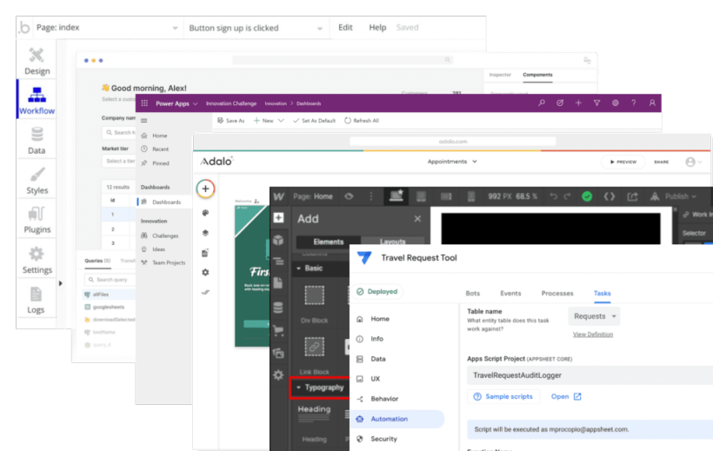Screen dimensions: 713x451
Task: Click Set As Default in Power Apps
Action: 314,121
